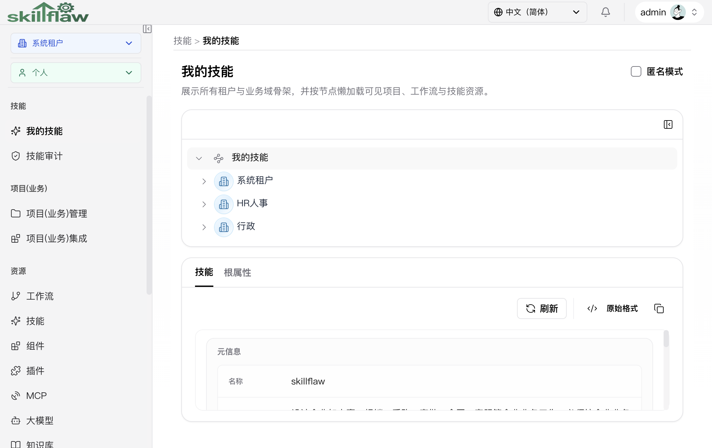Click the 行政 building icon
The height and width of the screenshot is (448, 712).
click(x=223, y=227)
